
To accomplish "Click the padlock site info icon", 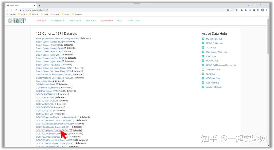I will pos(21,10).
